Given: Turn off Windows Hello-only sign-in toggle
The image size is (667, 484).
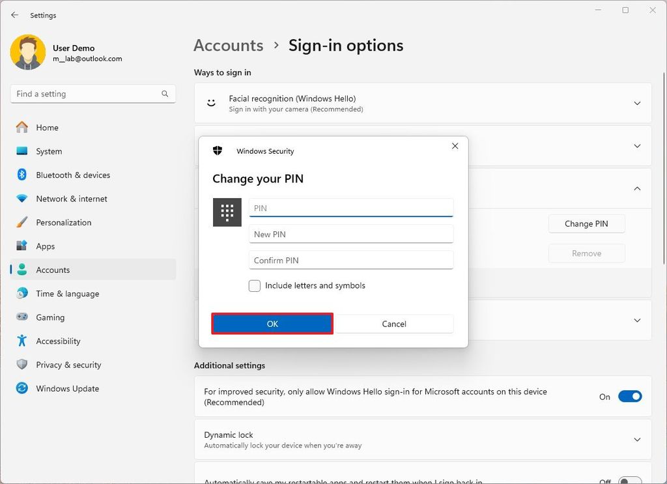Looking at the screenshot, I should click(x=630, y=396).
